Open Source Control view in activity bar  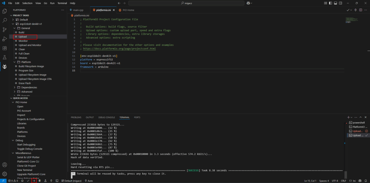(5, 29)
